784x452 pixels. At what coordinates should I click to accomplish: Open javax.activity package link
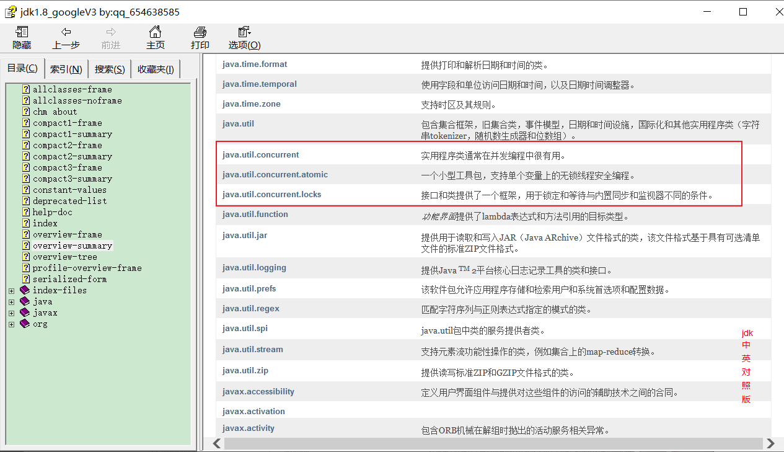[249, 428]
